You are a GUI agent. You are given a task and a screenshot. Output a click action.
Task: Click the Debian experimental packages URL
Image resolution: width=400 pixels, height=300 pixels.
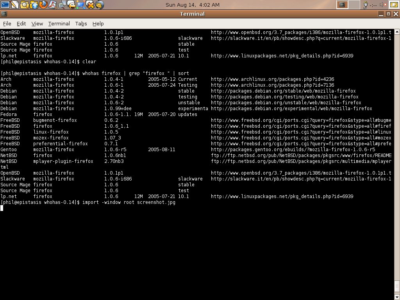pyautogui.click(x=291, y=109)
